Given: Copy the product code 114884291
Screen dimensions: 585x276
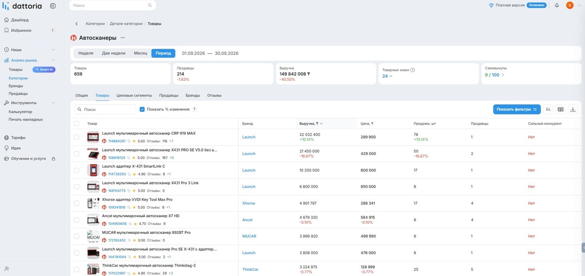Looking at the screenshot, I should (x=129, y=141).
